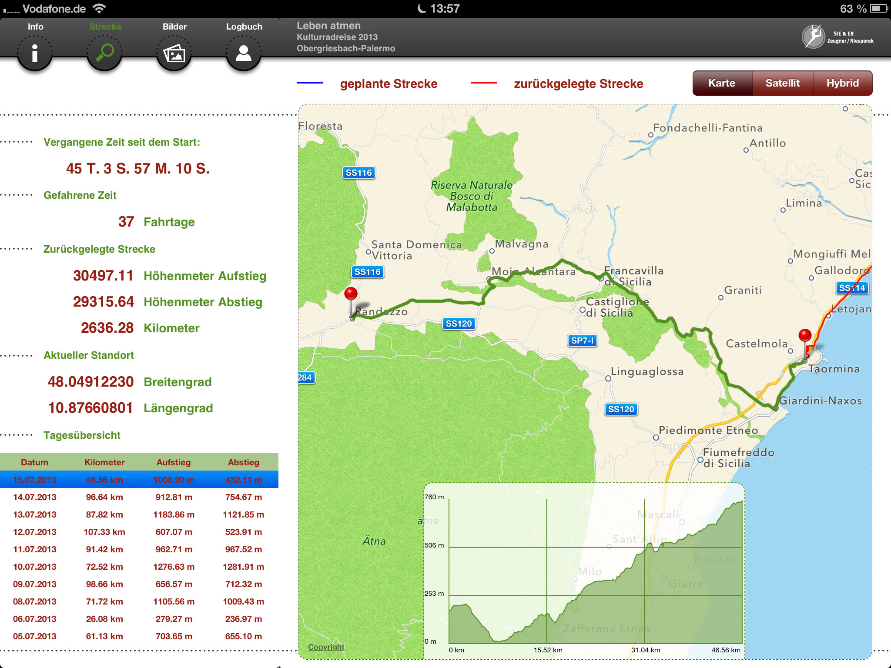This screenshot has height=668, width=891.
Task: Tap the 284 road shield
Action: coord(306,377)
